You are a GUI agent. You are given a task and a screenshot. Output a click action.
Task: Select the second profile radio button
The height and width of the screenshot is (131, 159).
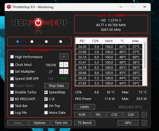pyautogui.click(x=32, y=42)
